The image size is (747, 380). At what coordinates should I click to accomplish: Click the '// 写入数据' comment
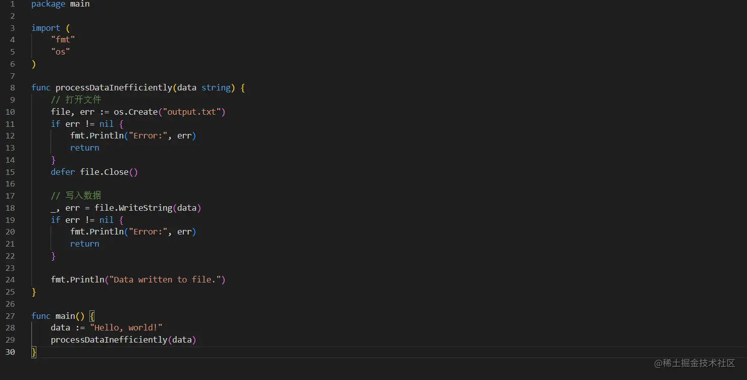tap(76, 196)
